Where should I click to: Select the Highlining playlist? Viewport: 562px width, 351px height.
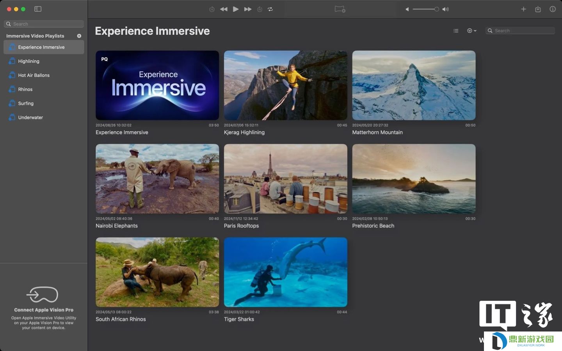point(44,61)
